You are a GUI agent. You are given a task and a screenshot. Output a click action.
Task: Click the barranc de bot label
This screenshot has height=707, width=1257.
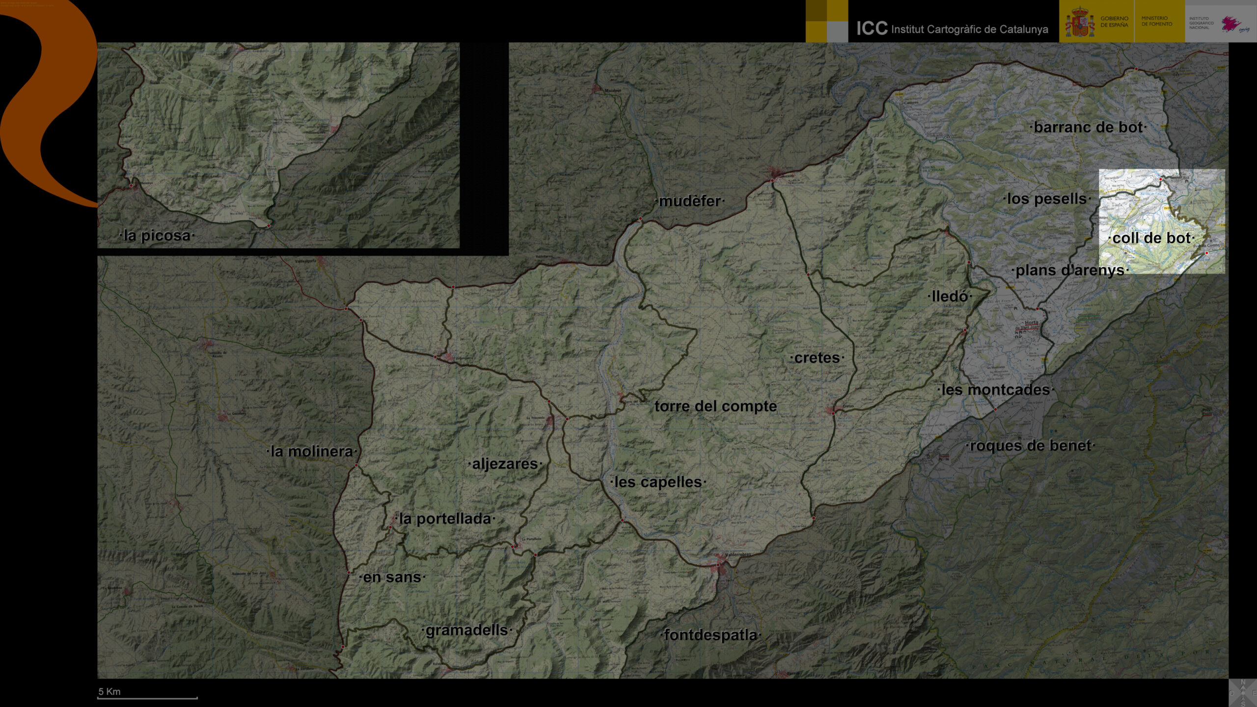click(1088, 128)
